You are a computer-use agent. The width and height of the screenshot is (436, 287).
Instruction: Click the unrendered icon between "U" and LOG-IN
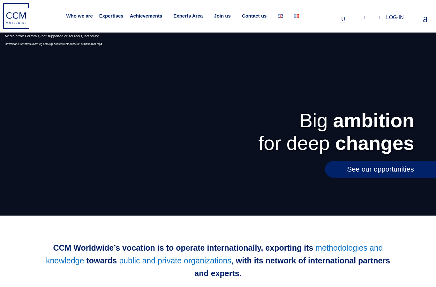(x=365, y=18)
